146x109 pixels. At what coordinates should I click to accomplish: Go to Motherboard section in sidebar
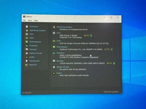pos(35,42)
